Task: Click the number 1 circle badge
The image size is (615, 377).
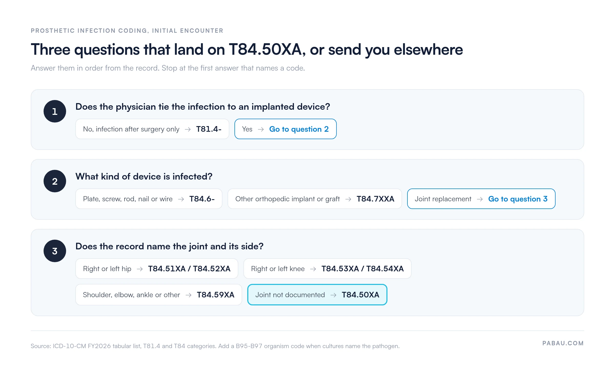Action: (55, 111)
